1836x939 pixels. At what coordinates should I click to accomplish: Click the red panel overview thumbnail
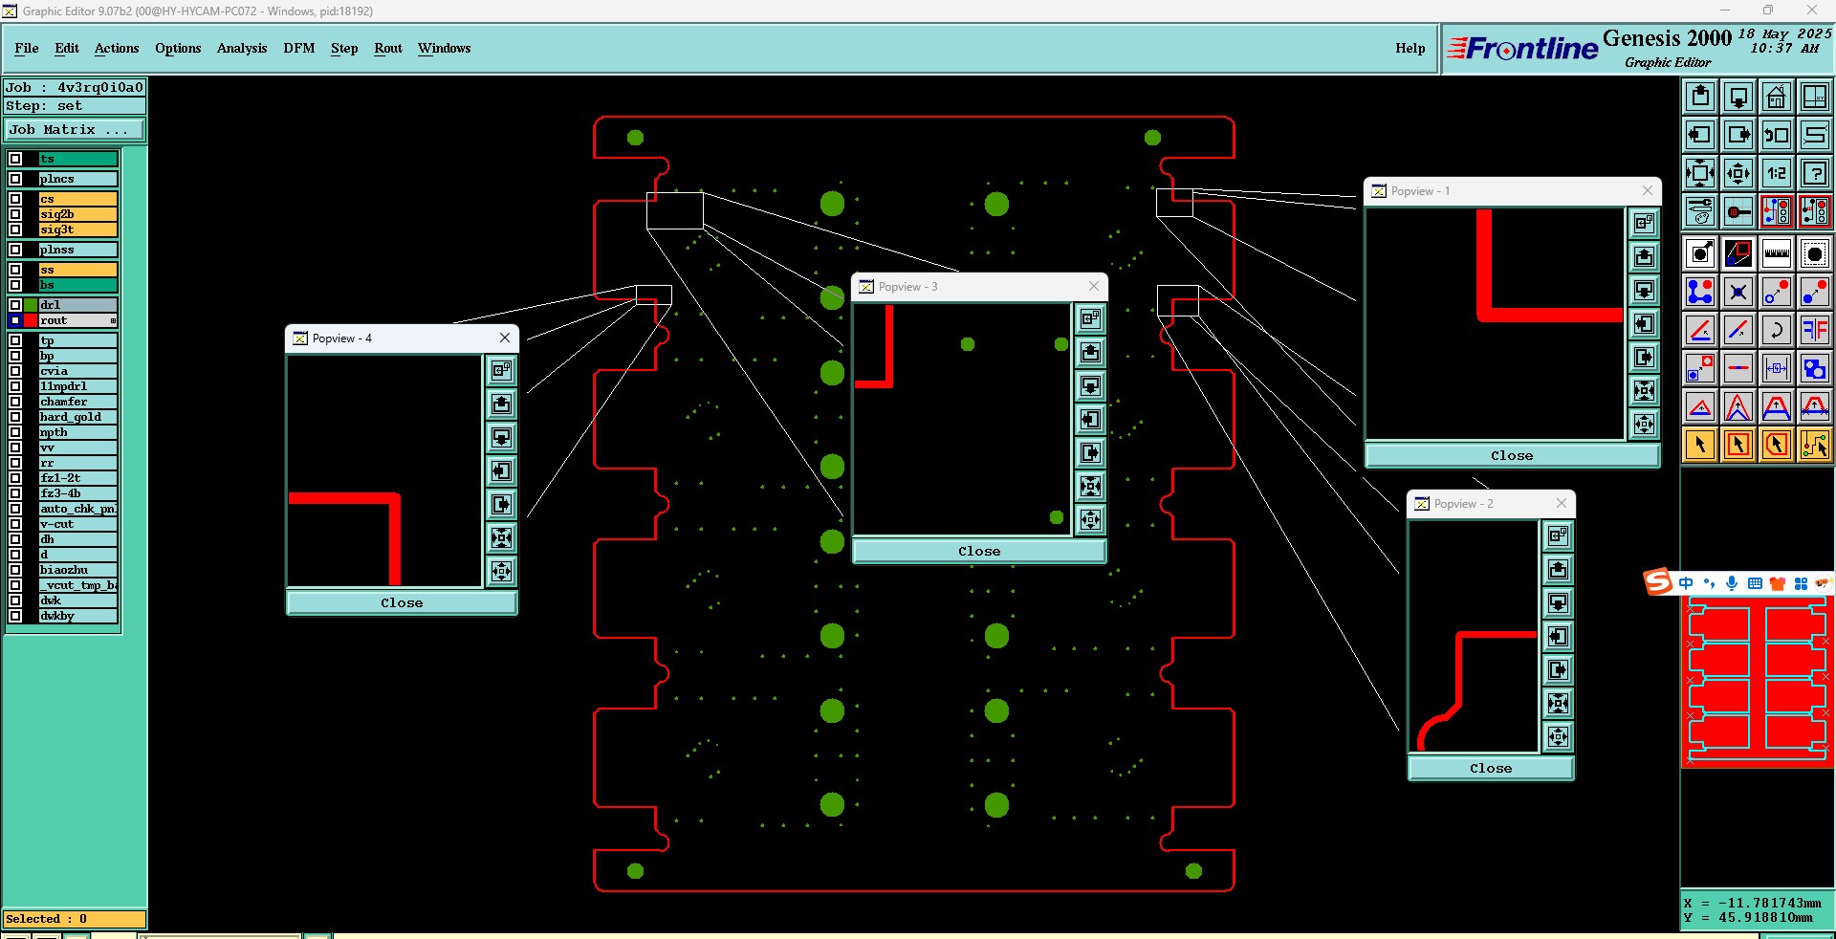tap(1758, 681)
